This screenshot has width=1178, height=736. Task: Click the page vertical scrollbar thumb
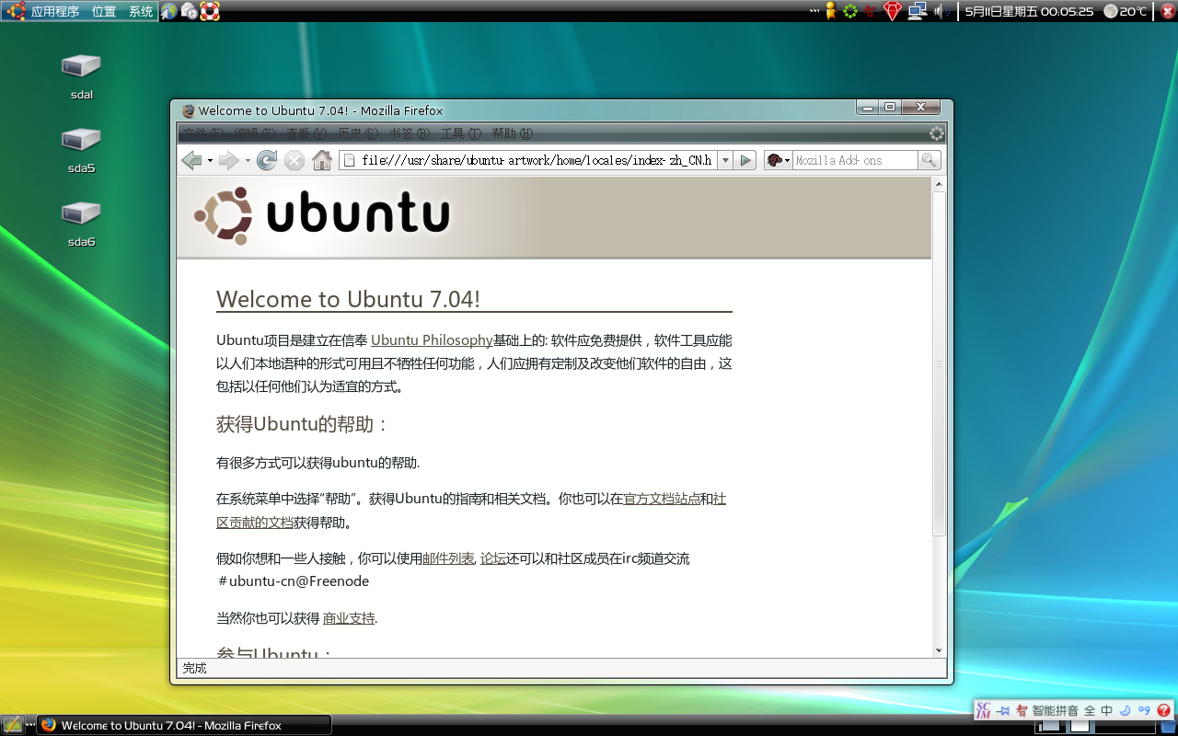pos(939,363)
